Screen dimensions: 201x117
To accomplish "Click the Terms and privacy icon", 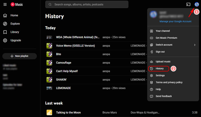I will pyautogui.click(x=151, y=83).
